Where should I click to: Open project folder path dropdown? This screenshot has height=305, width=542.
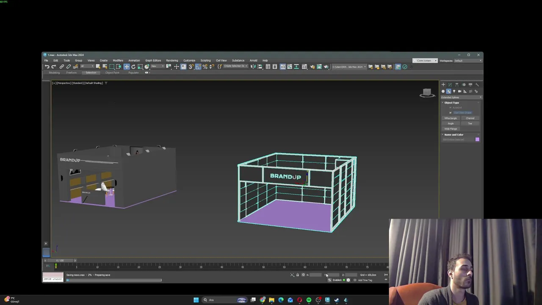(349, 67)
